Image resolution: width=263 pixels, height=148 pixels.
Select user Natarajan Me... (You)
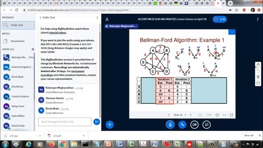coord(18,58)
